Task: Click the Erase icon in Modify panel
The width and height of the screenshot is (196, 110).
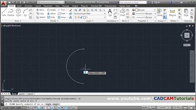Action: tap(71, 10)
